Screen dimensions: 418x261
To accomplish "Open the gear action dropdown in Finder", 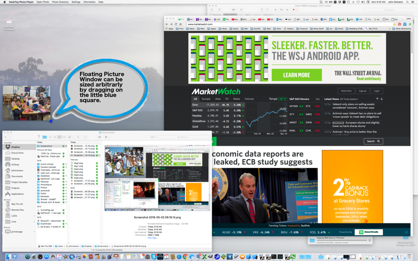I will [107, 137].
